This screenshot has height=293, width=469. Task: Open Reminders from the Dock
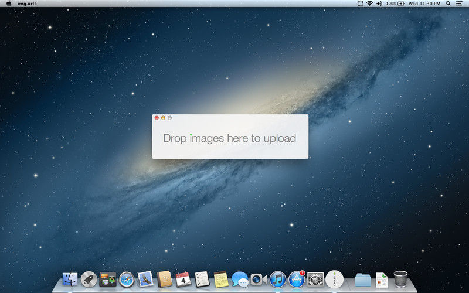click(202, 280)
